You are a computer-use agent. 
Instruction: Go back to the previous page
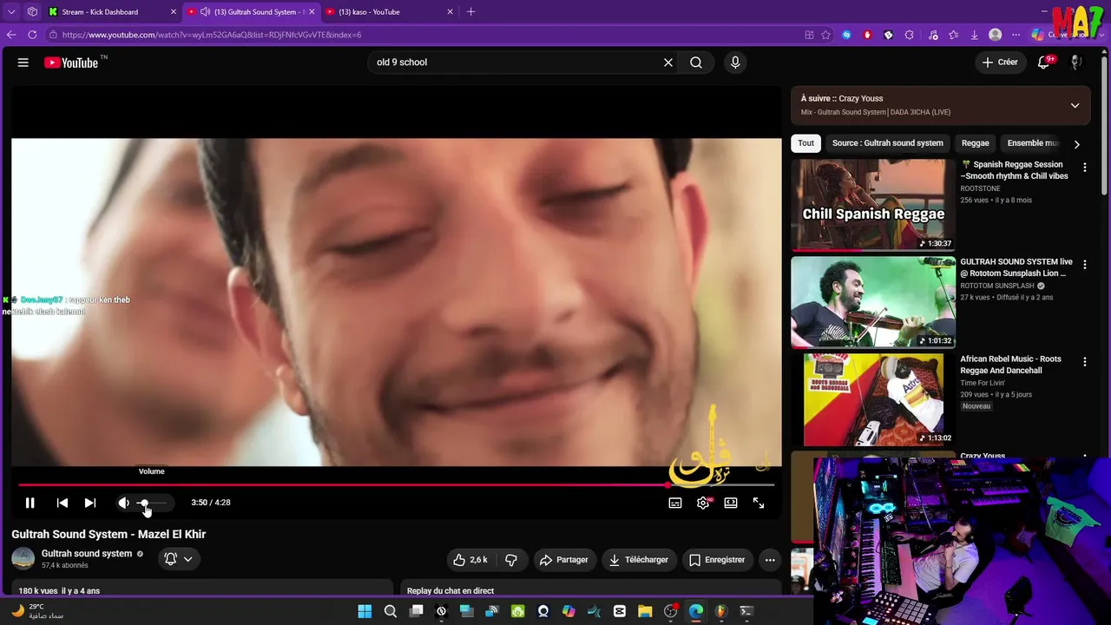[x=11, y=35]
